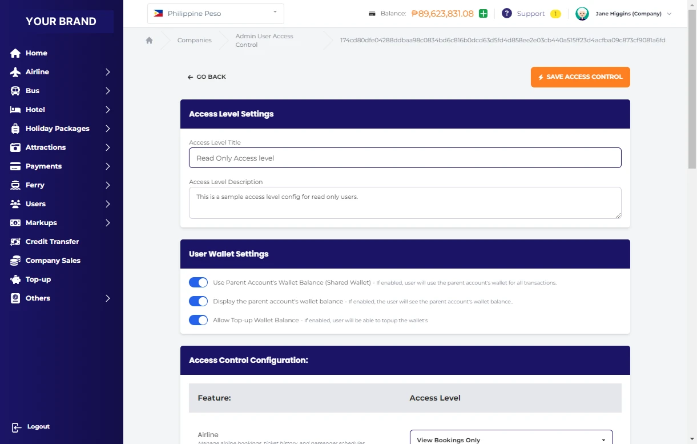Turn off Allow Top-up Wallet Balance
Image resolution: width=697 pixels, height=444 pixels.
pos(198,320)
